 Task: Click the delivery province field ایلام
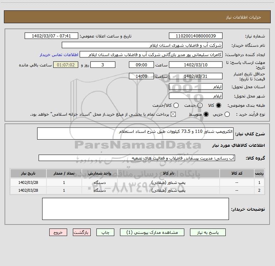point(196,86)
